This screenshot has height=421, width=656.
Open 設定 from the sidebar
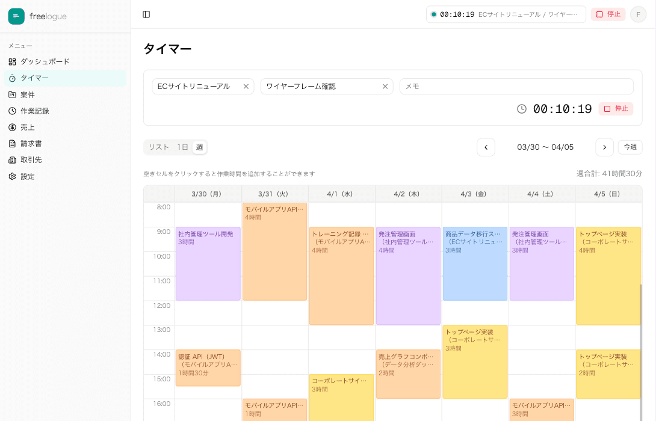[28, 176]
